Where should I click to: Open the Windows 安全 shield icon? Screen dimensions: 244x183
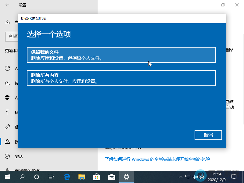[7, 98]
